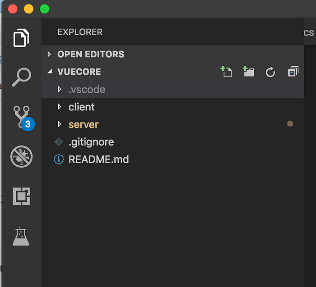Maximize the window with green button

45,9
